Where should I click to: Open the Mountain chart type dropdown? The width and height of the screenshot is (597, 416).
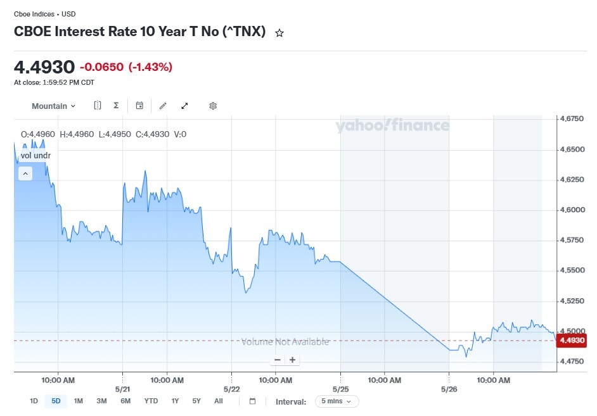point(53,106)
